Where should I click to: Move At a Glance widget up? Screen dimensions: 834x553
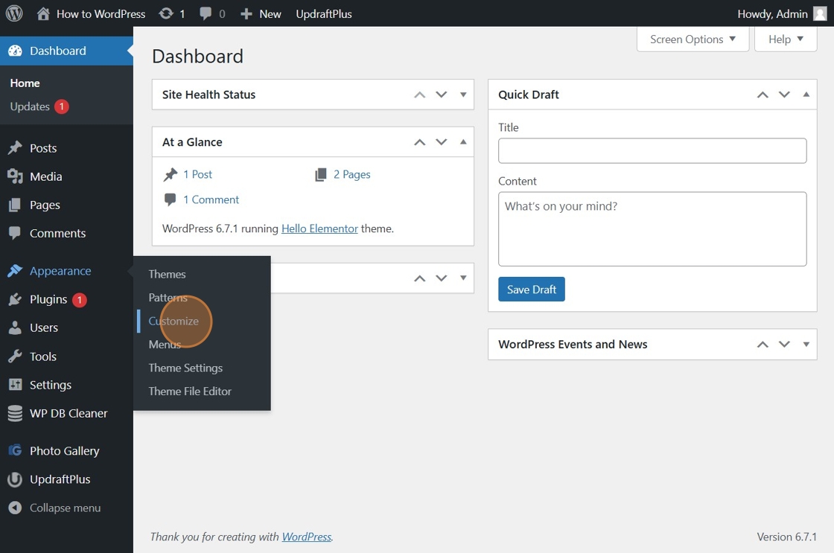point(420,142)
